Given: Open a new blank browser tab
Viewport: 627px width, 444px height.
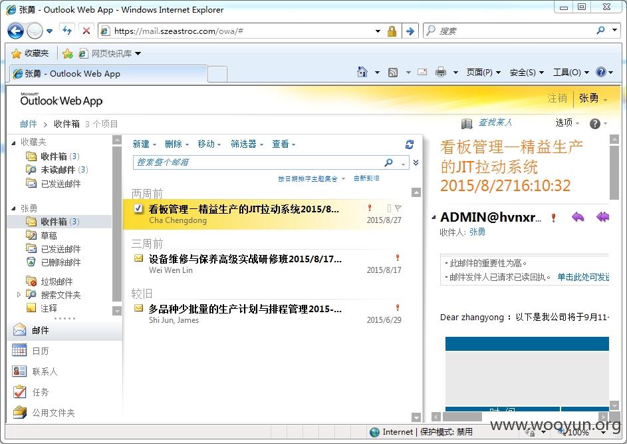Looking at the screenshot, I should [x=217, y=75].
